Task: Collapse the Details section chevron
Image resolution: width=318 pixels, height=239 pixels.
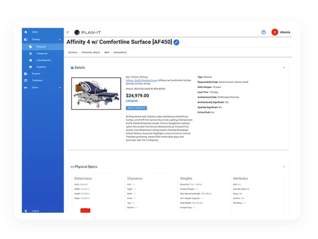Action: click(x=284, y=68)
